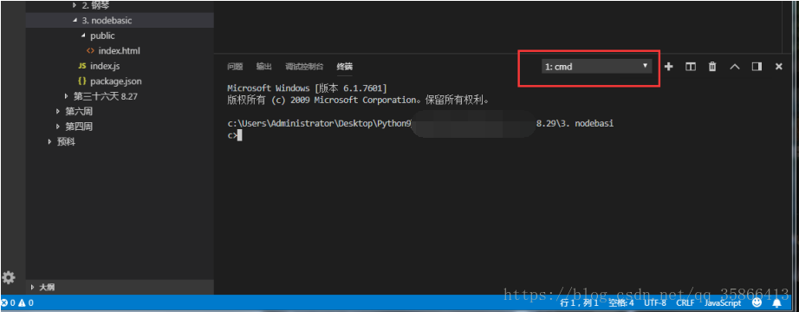Switch to the 问题 tab
The width and height of the screenshot is (799, 312).
[x=235, y=66]
